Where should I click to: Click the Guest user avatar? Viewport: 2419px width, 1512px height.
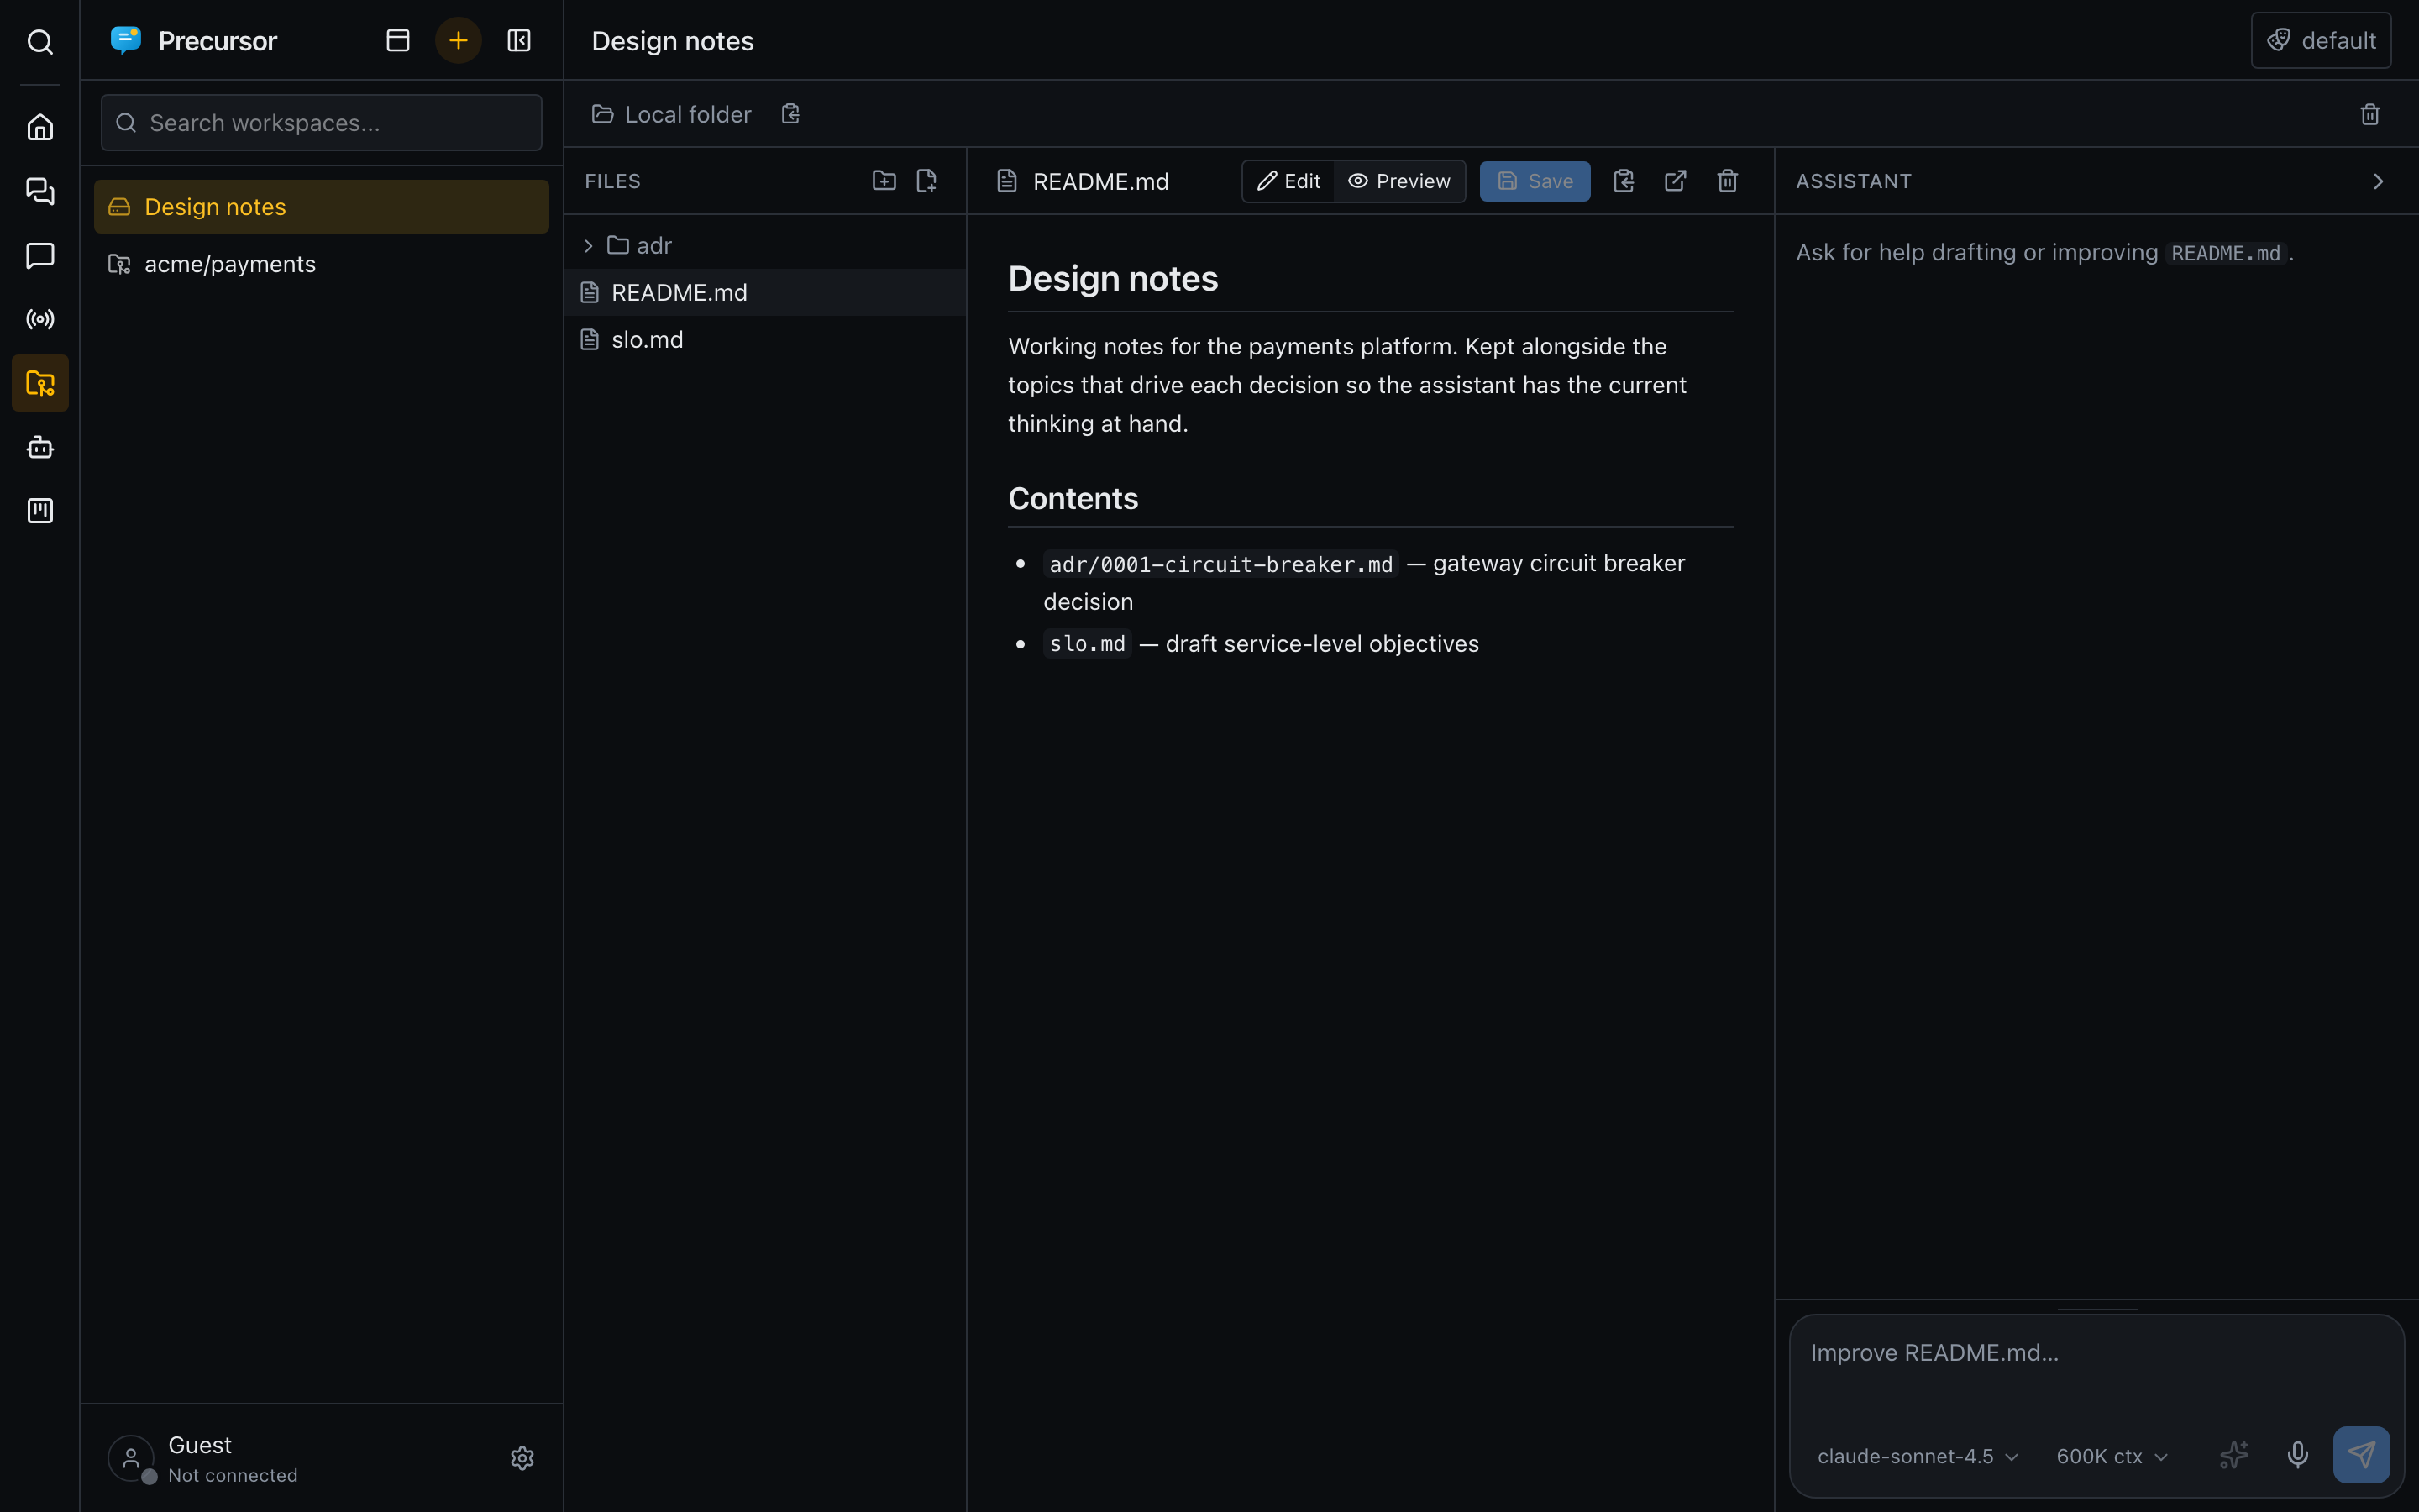tap(131, 1458)
